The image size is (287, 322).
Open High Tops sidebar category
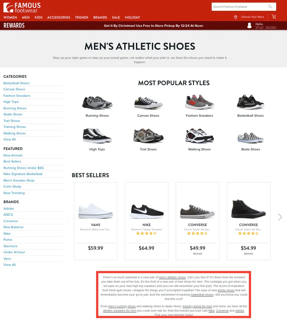11,102
